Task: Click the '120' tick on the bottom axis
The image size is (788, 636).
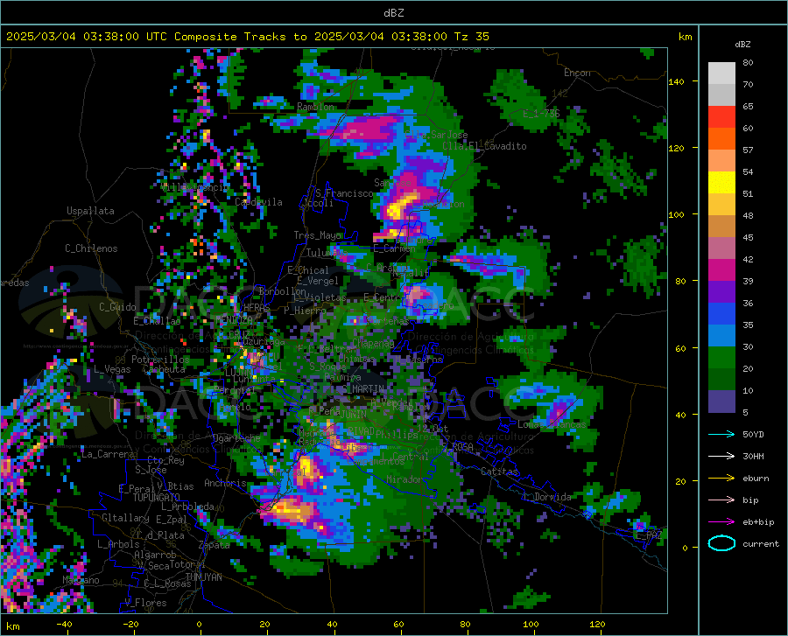Action: 597,625
